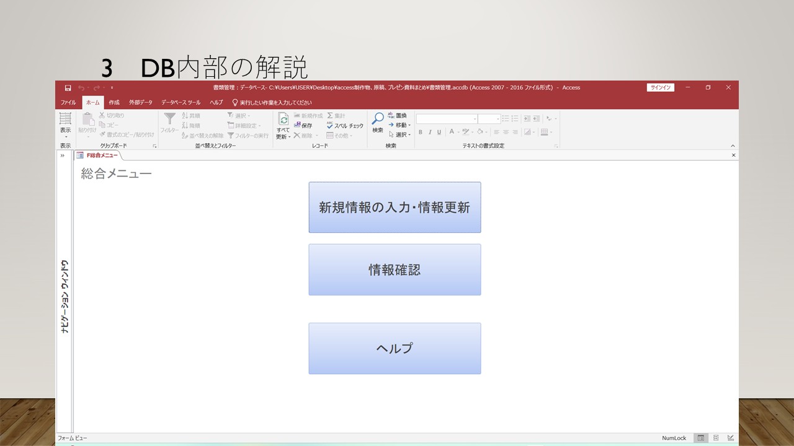Image resolution: width=794 pixels, height=446 pixels.
Task: Click the すべて更新 refresh icon
Action: (x=283, y=120)
